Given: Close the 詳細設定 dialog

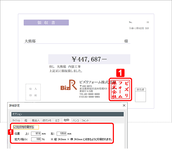Looking at the screenshot, I should pos(124,106).
